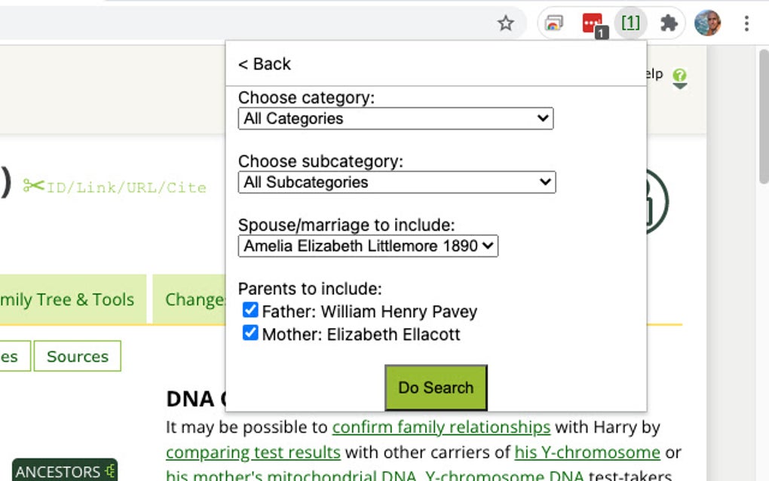Open the All Subcategories dropdown

396,182
